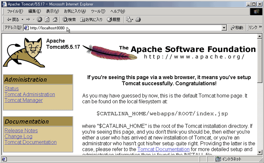
Task: Open the Back button history dropdown arrow
Action: (x=22, y=20)
